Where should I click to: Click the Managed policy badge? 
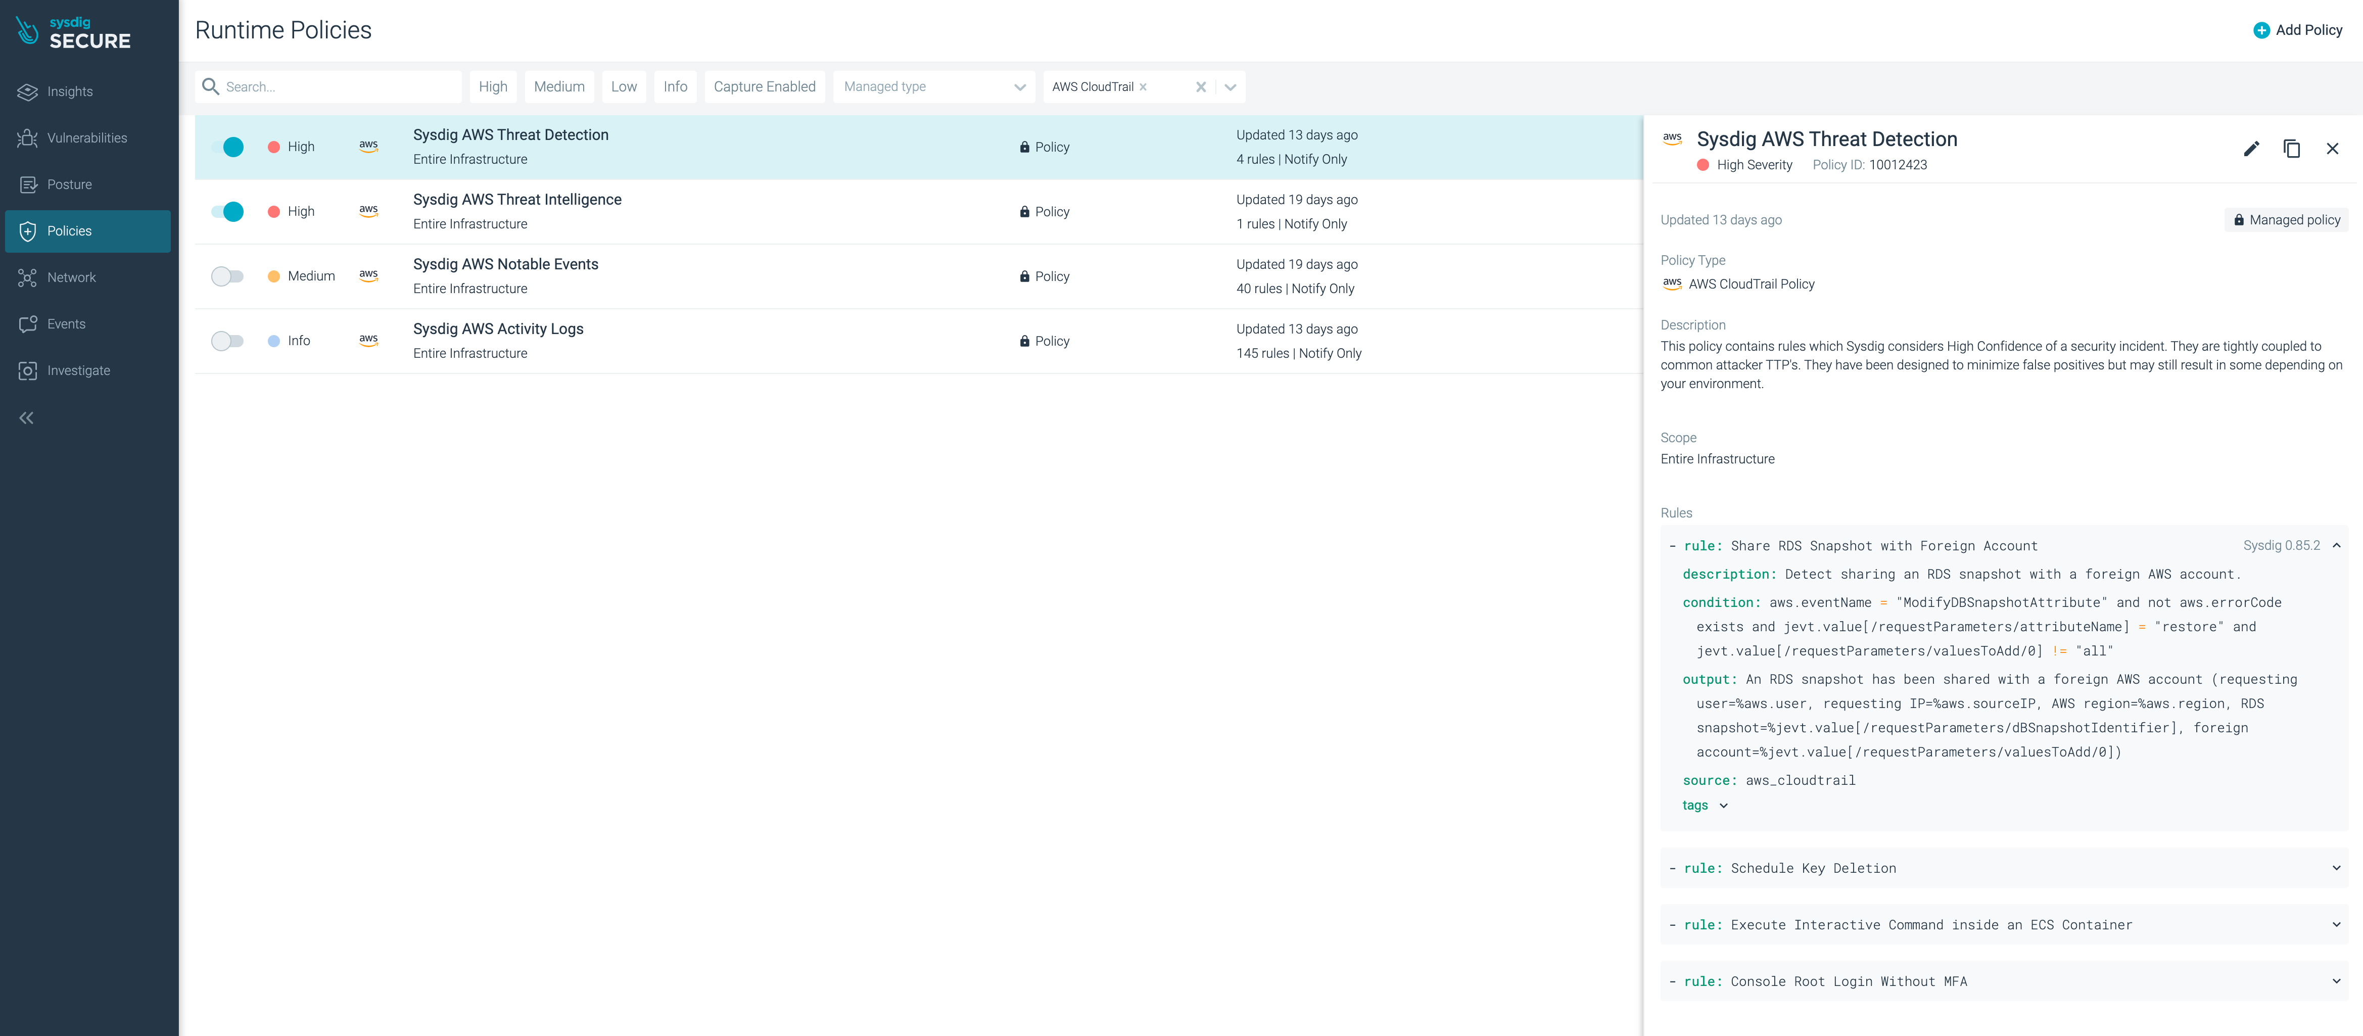(x=2286, y=220)
